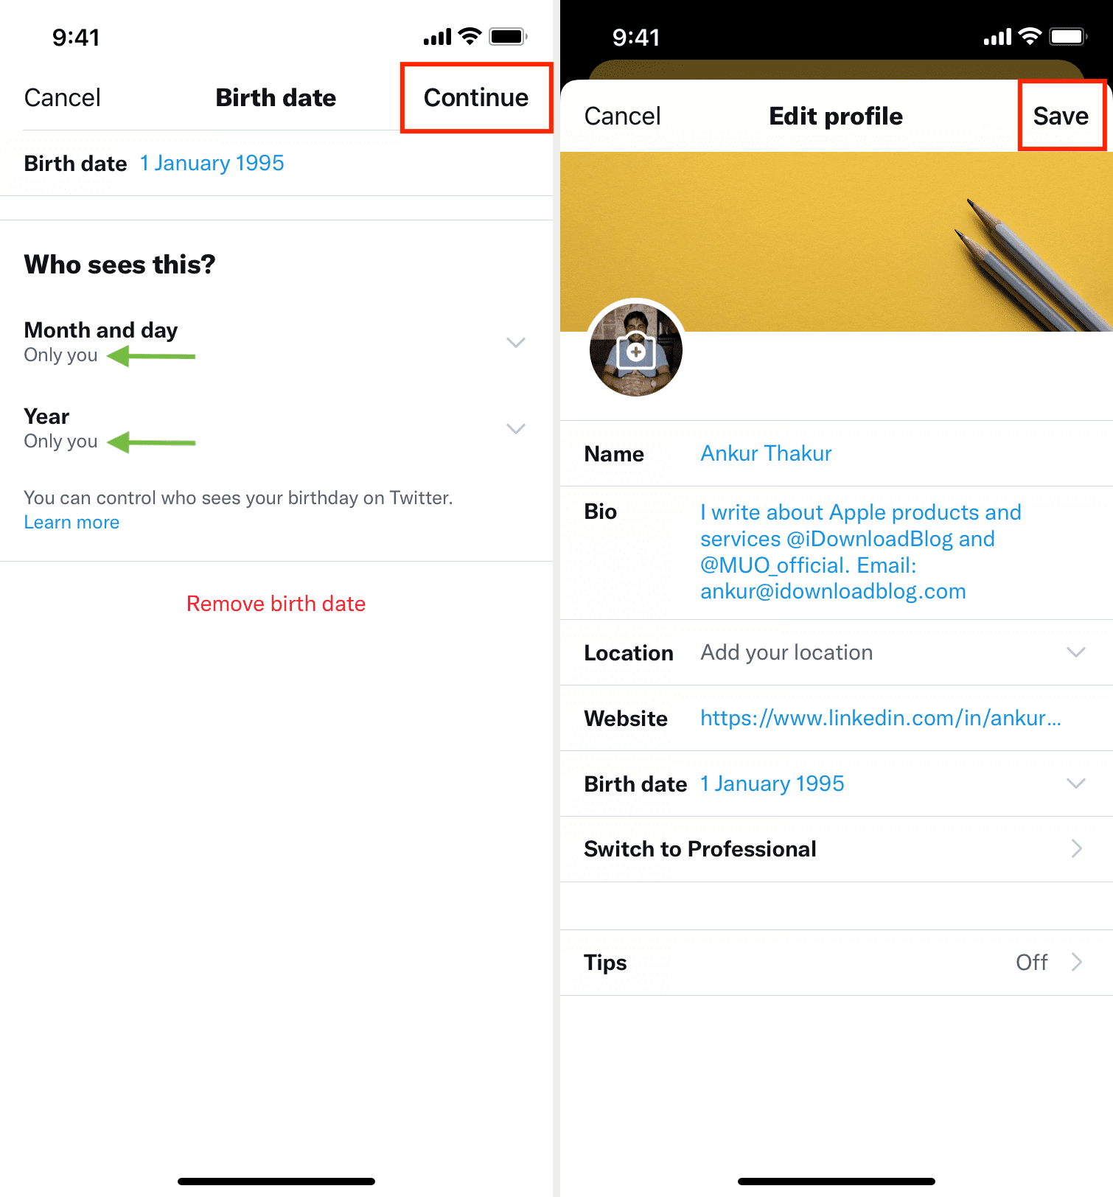Tap Remove birth date
The width and height of the screenshot is (1113, 1197).
[276, 604]
